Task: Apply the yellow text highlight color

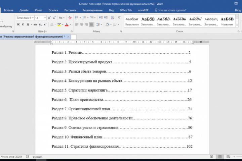Action: (59, 24)
